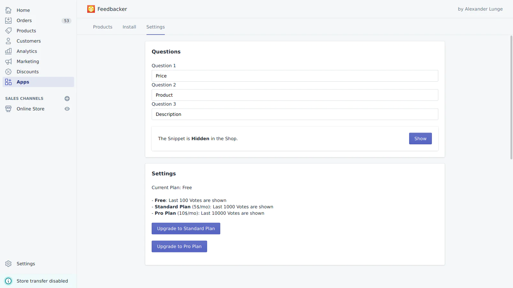Click the Store transfer disabled notice
The width and height of the screenshot is (513, 288).
(x=38, y=281)
